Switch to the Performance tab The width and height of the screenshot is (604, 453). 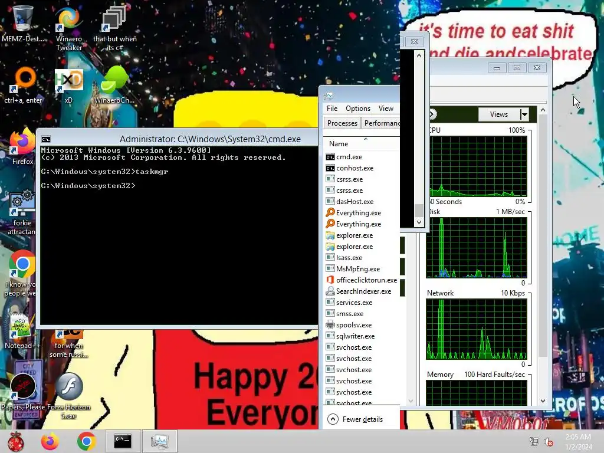(x=382, y=123)
